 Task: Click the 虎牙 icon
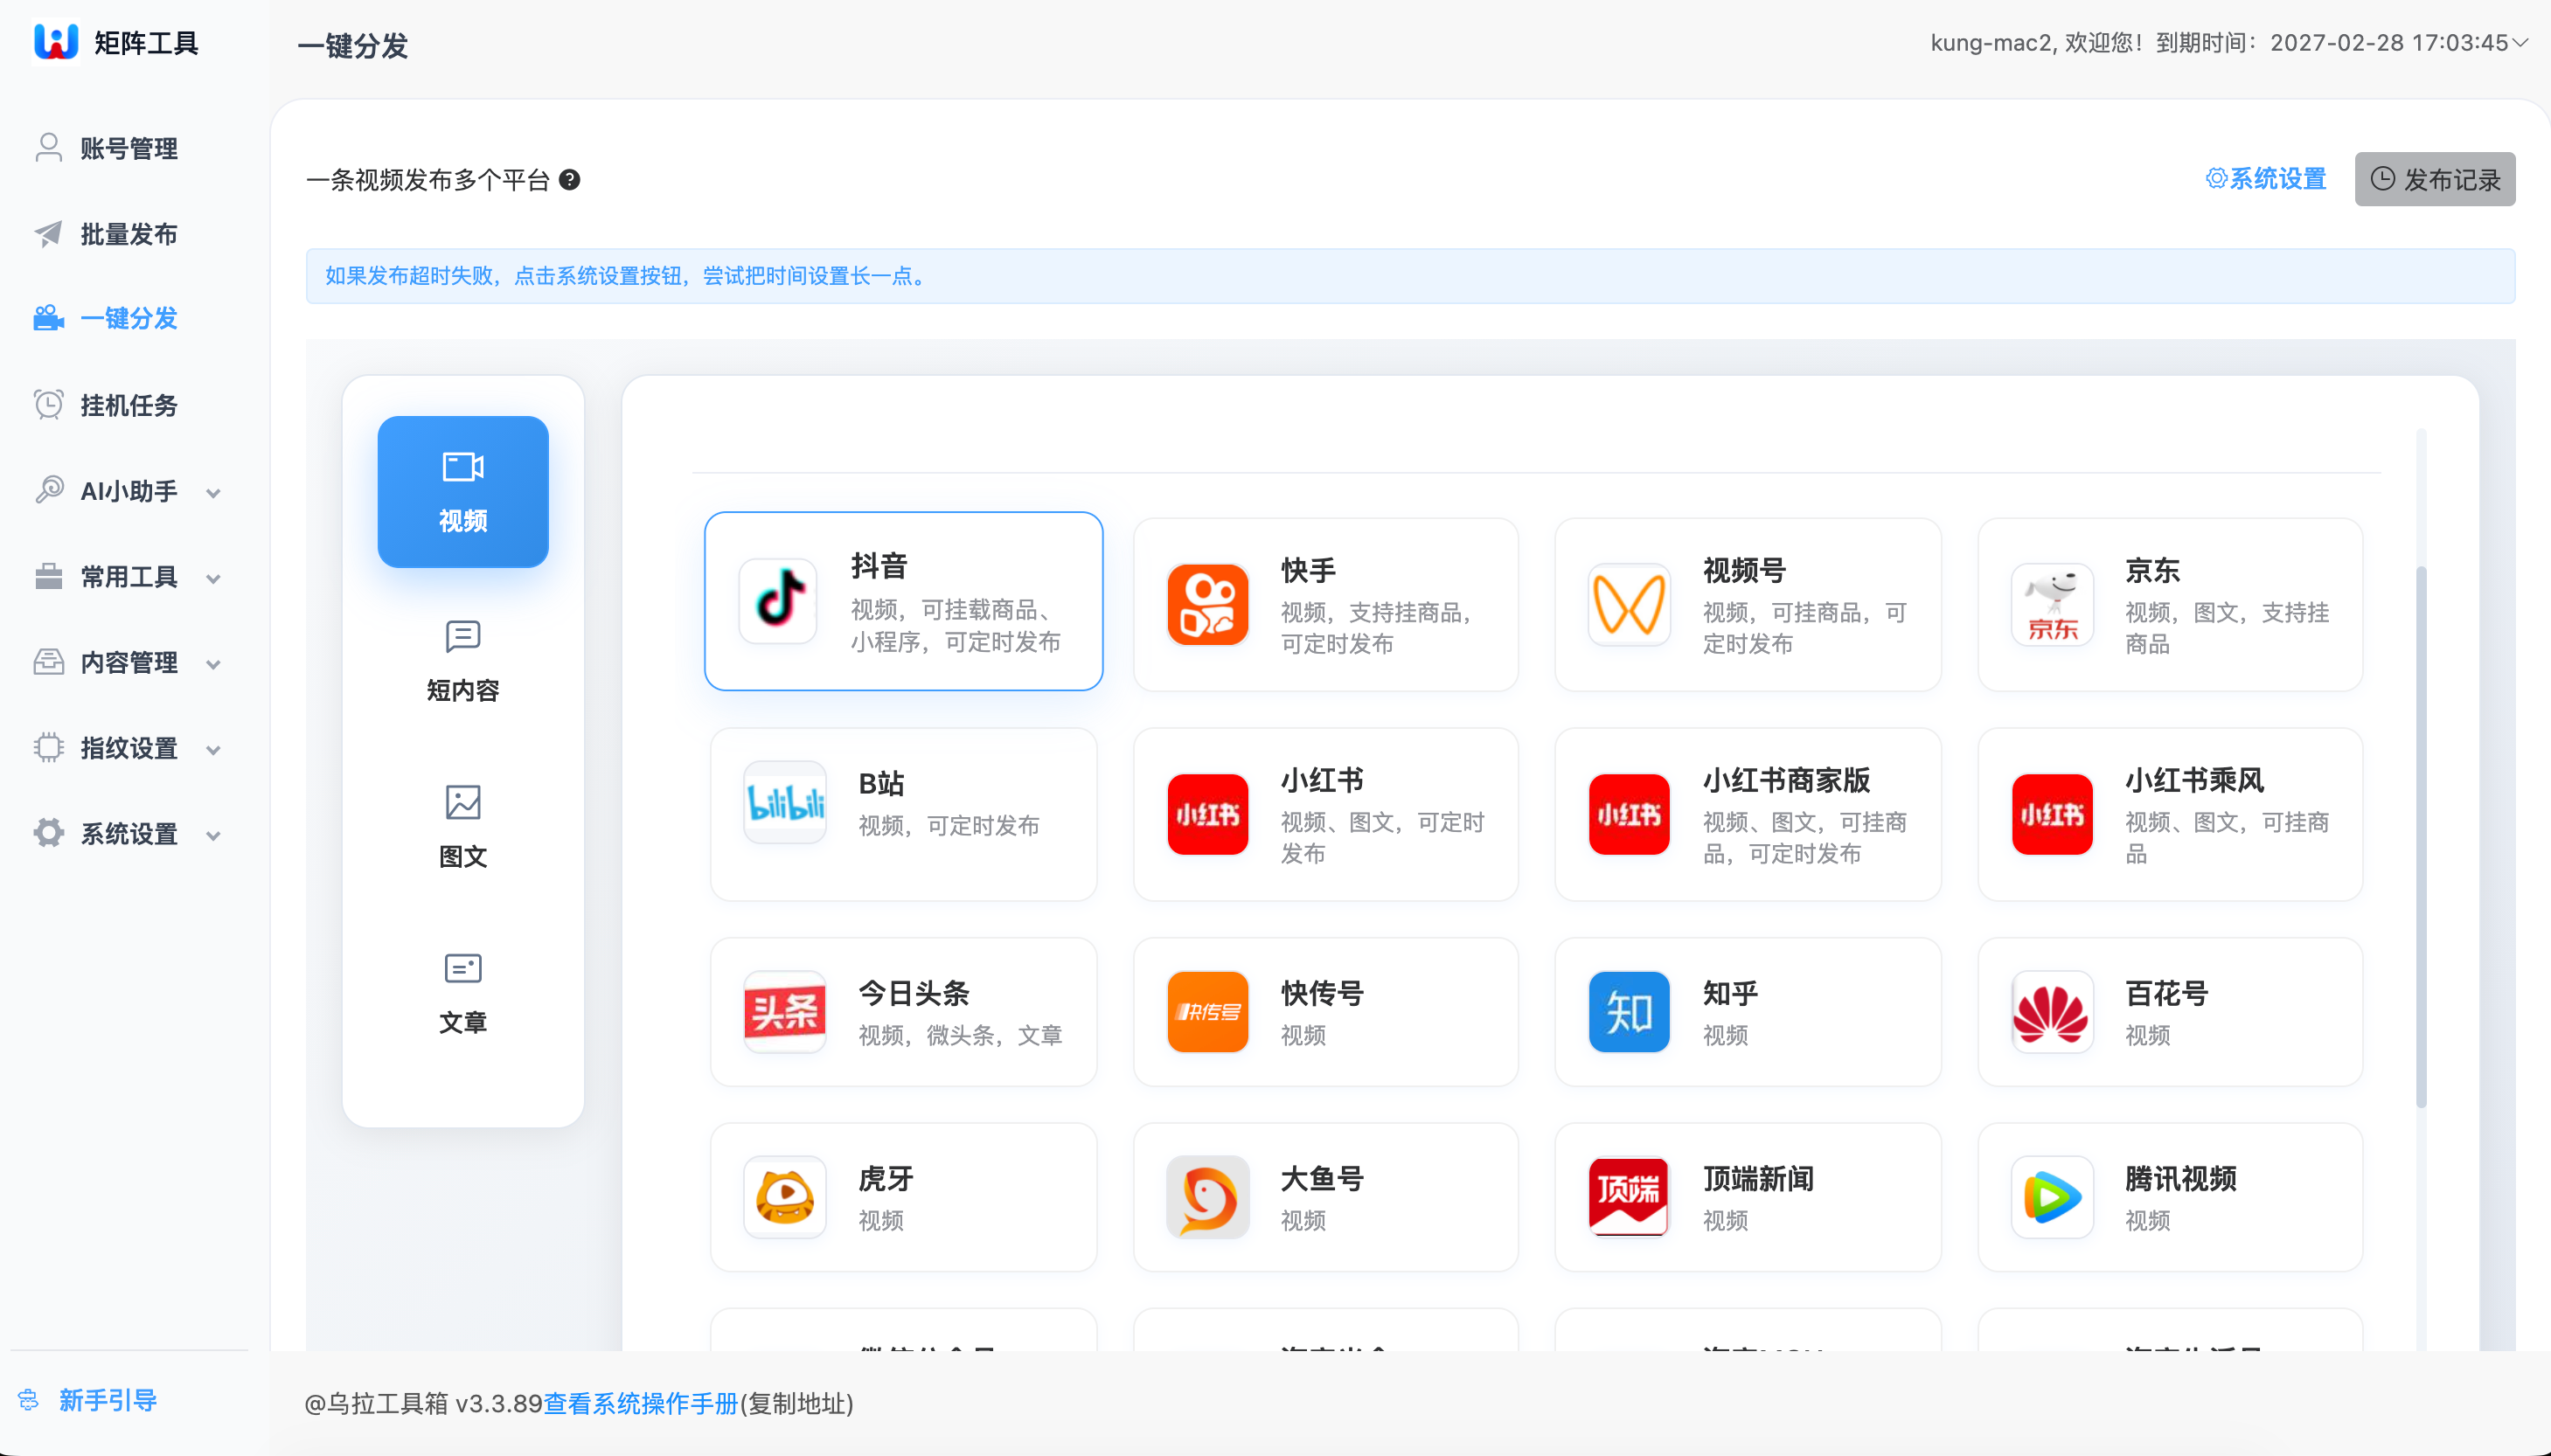click(x=785, y=1197)
